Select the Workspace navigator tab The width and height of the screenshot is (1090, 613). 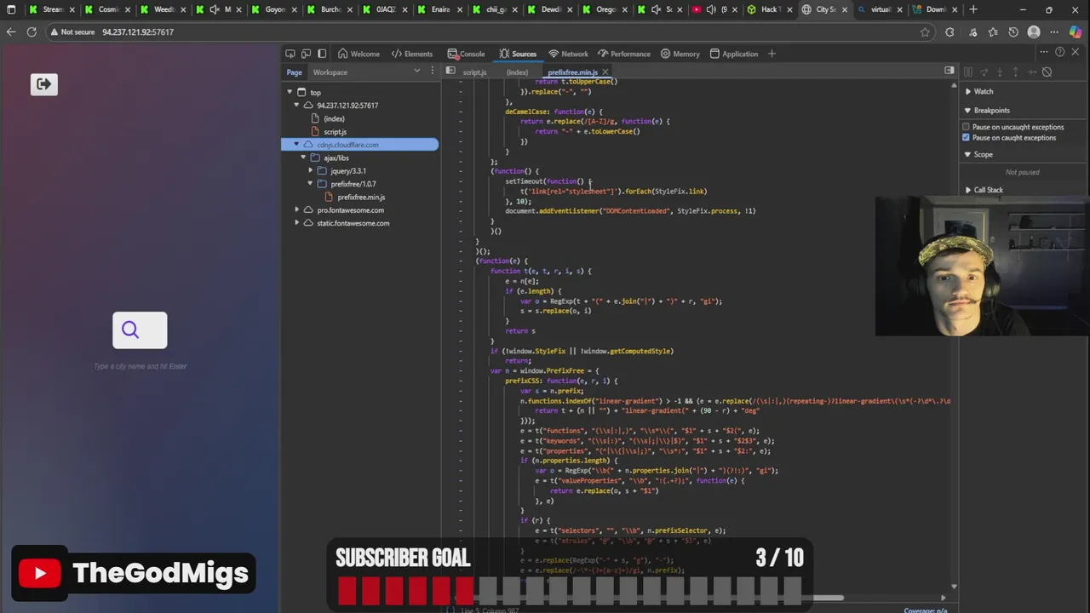click(x=330, y=72)
